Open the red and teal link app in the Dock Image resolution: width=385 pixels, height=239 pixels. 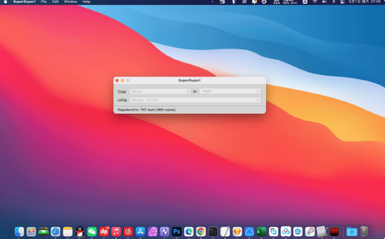tap(310, 231)
